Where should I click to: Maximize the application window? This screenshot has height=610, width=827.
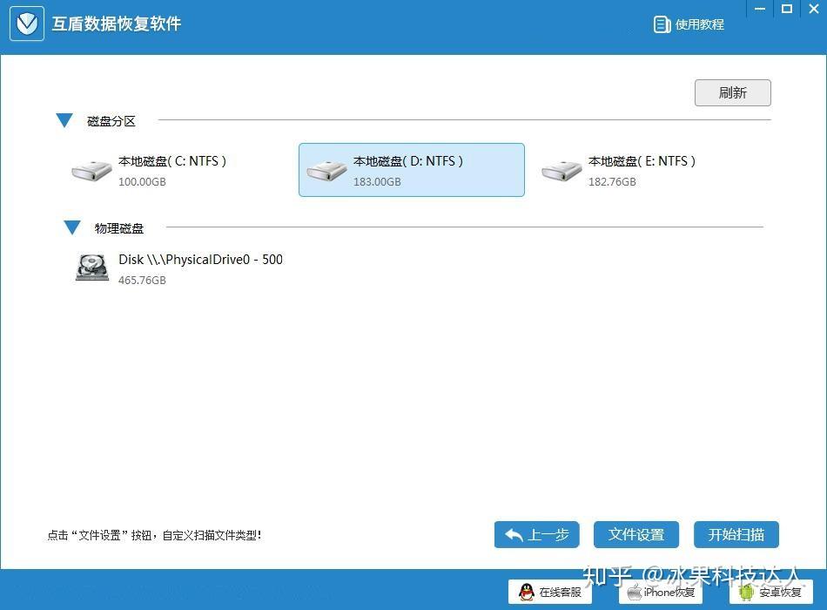tap(787, 9)
